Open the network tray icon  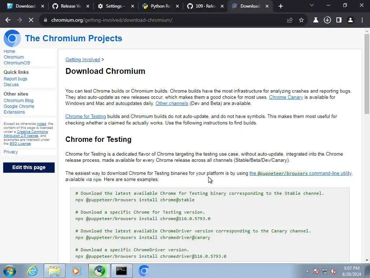pos(325,271)
